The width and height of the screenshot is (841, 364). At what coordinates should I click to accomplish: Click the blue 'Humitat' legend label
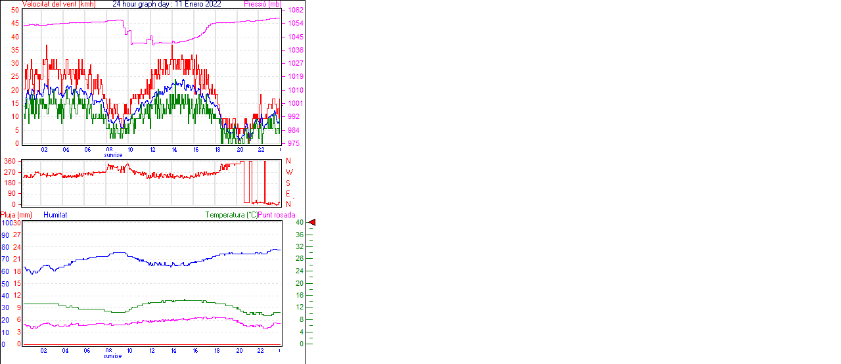point(55,215)
